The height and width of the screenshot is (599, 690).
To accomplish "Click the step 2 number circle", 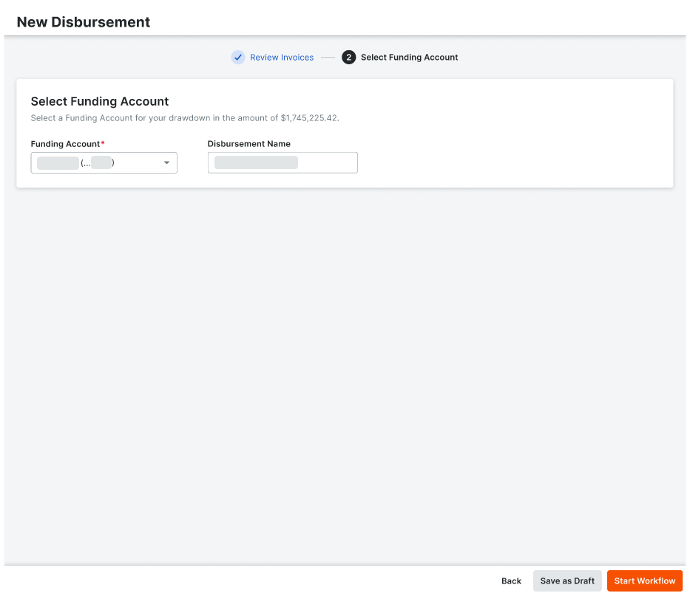I will (349, 58).
